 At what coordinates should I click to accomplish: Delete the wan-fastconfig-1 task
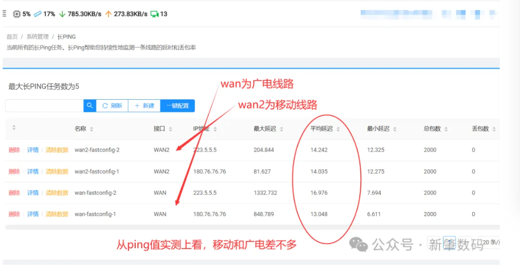point(14,215)
